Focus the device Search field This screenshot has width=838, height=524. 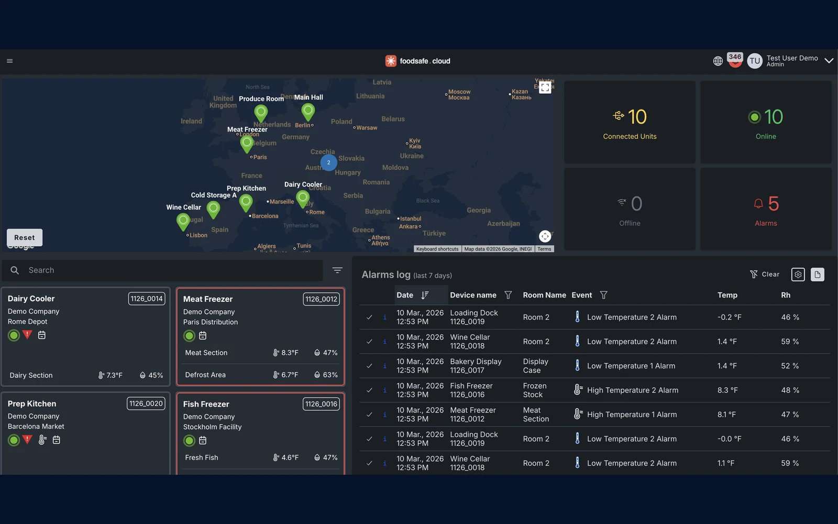pyautogui.click(x=162, y=270)
